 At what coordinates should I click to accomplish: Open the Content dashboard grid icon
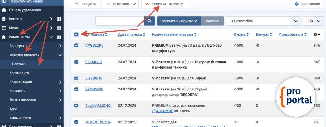coord(59,19)
